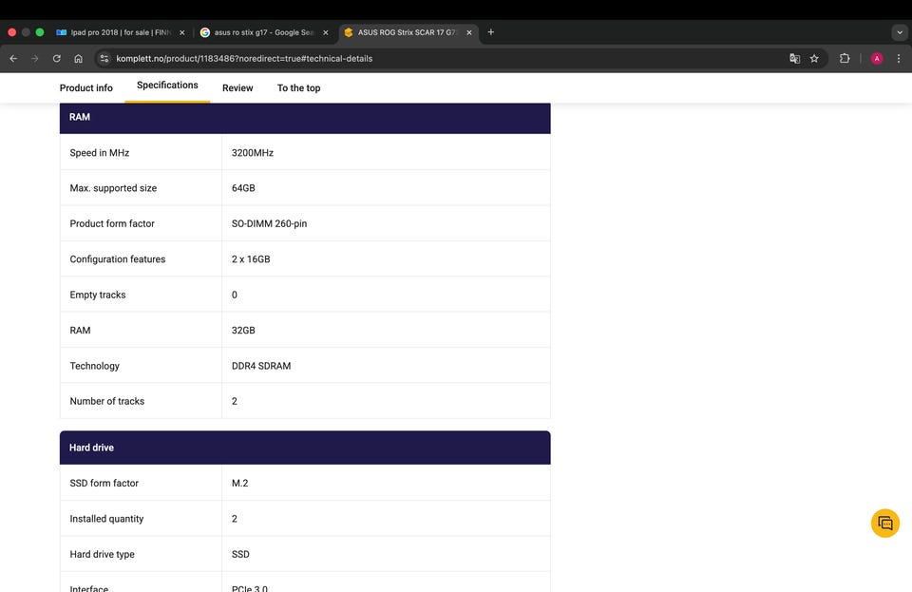Viewport: 912px width, 592px height.
Task: Open the live chat widget
Action: [885, 523]
